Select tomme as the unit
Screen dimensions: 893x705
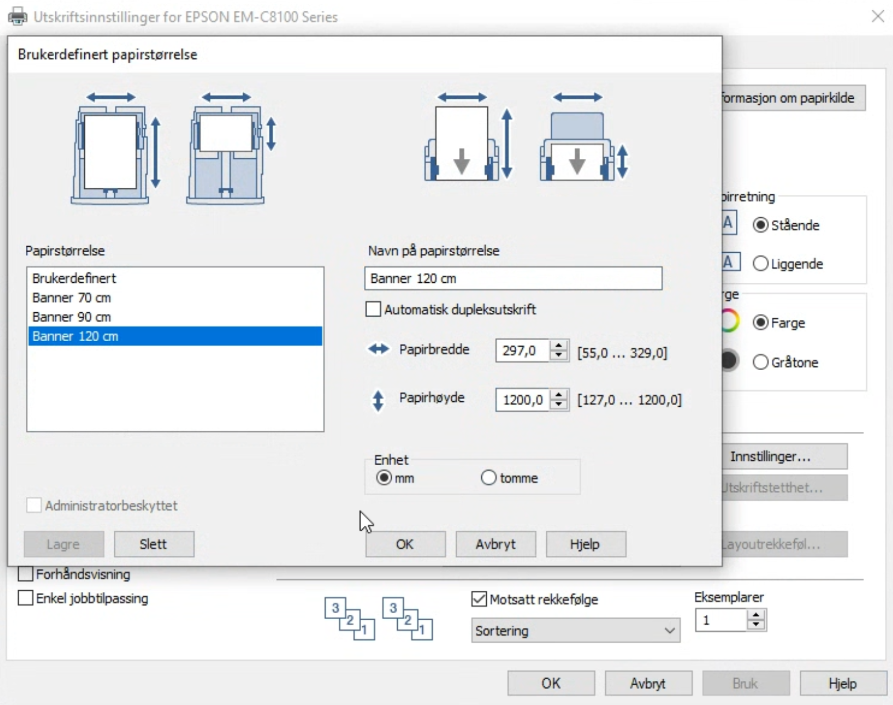click(488, 478)
